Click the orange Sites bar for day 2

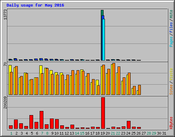16,80
